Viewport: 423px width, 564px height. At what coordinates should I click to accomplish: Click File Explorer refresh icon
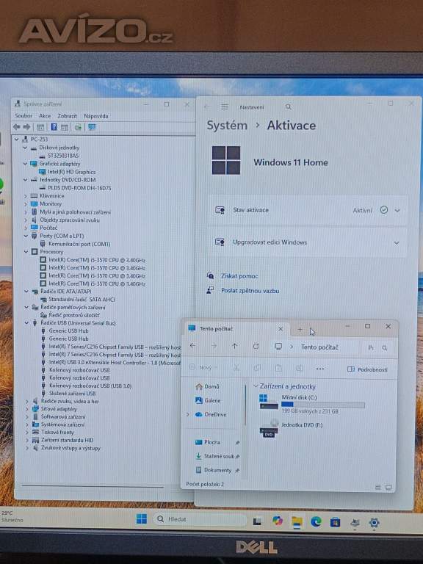pos(256,347)
